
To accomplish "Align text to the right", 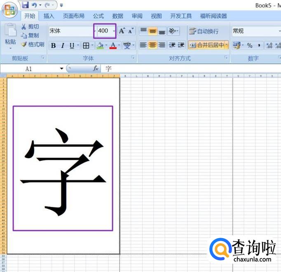I will point(162,45).
